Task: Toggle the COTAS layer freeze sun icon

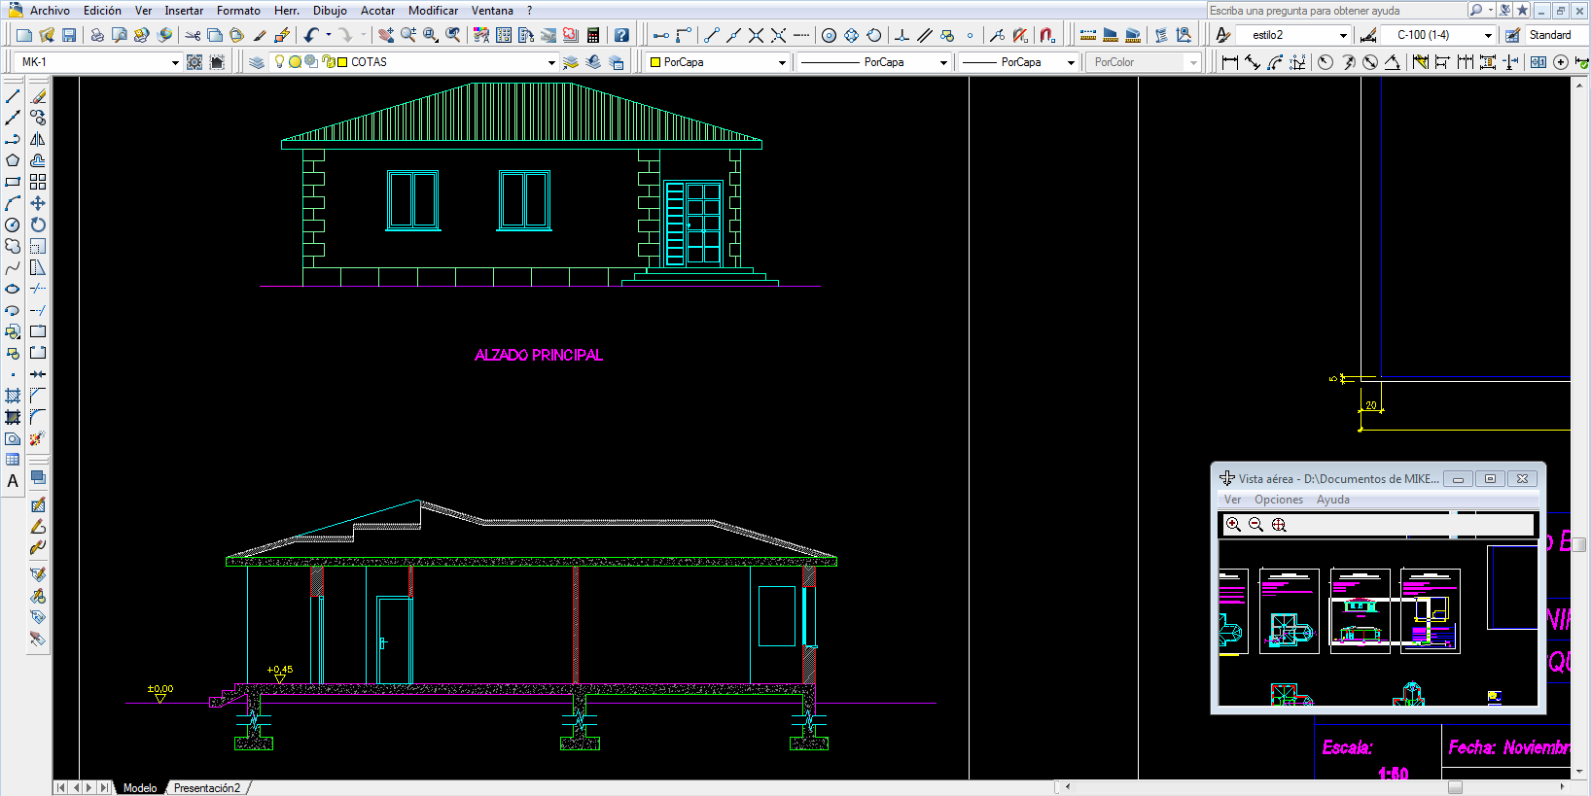Action: pos(296,62)
